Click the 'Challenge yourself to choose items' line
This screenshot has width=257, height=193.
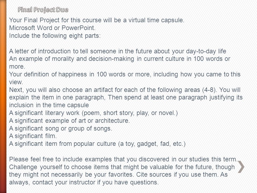pos(122,167)
